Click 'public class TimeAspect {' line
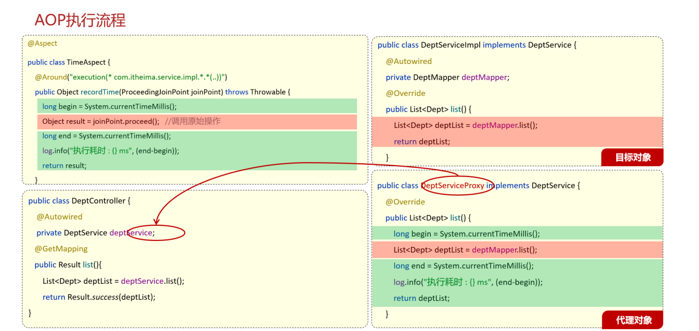Image resolution: width=699 pixels, height=331 pixels. click(69, 62)
